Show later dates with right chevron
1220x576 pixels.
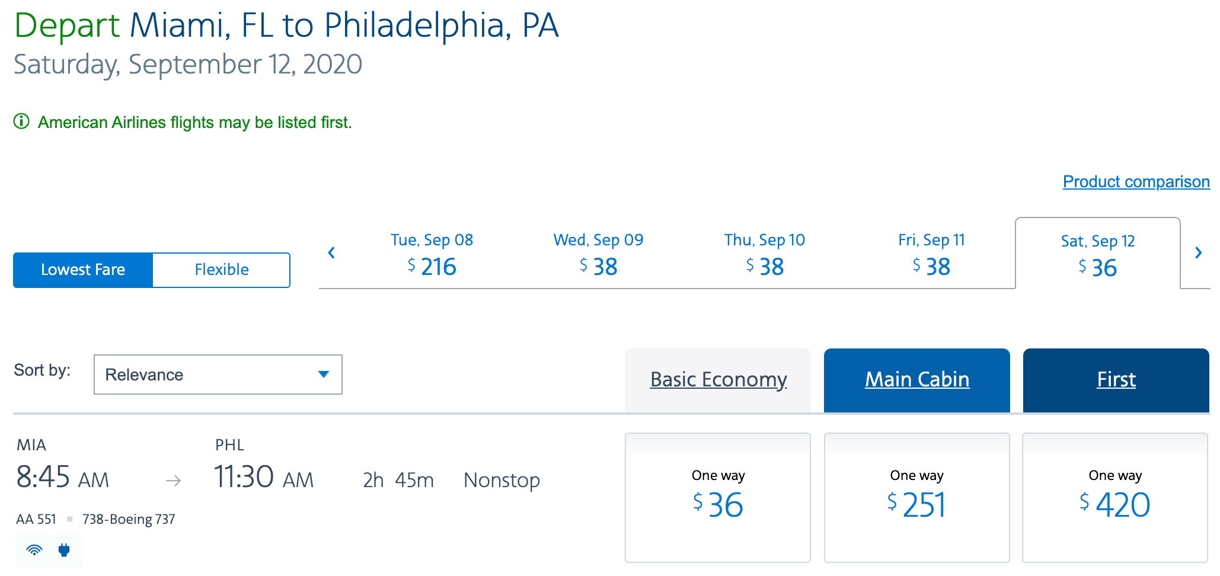pos(1198,253)
